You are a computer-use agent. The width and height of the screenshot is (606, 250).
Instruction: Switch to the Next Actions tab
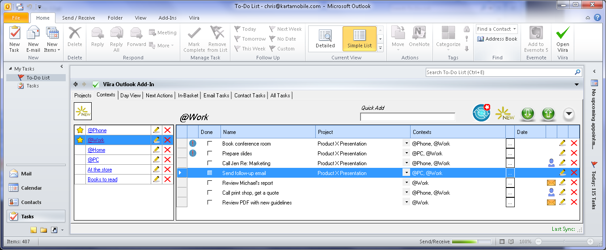159,95
